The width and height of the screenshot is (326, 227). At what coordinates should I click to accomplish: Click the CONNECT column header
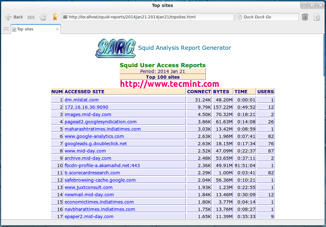[x=199, y=91]
